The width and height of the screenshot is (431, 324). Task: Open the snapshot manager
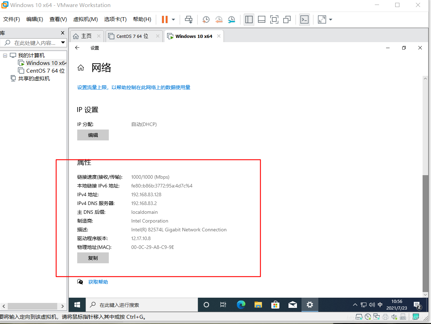(x=232, y=19)
